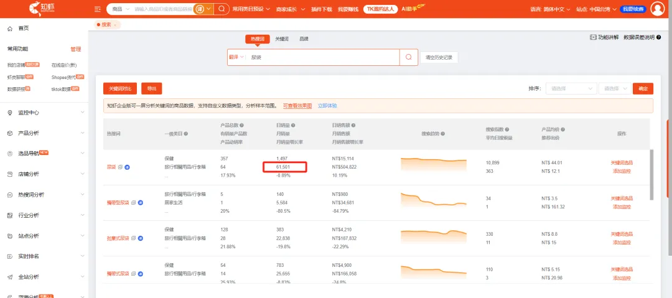The width and height of the screenshot is (672, 298).
Task: Copy keyword 攜帶型尿袋 with copy icon
Action: pyautogui.click(x=133, y=202)
